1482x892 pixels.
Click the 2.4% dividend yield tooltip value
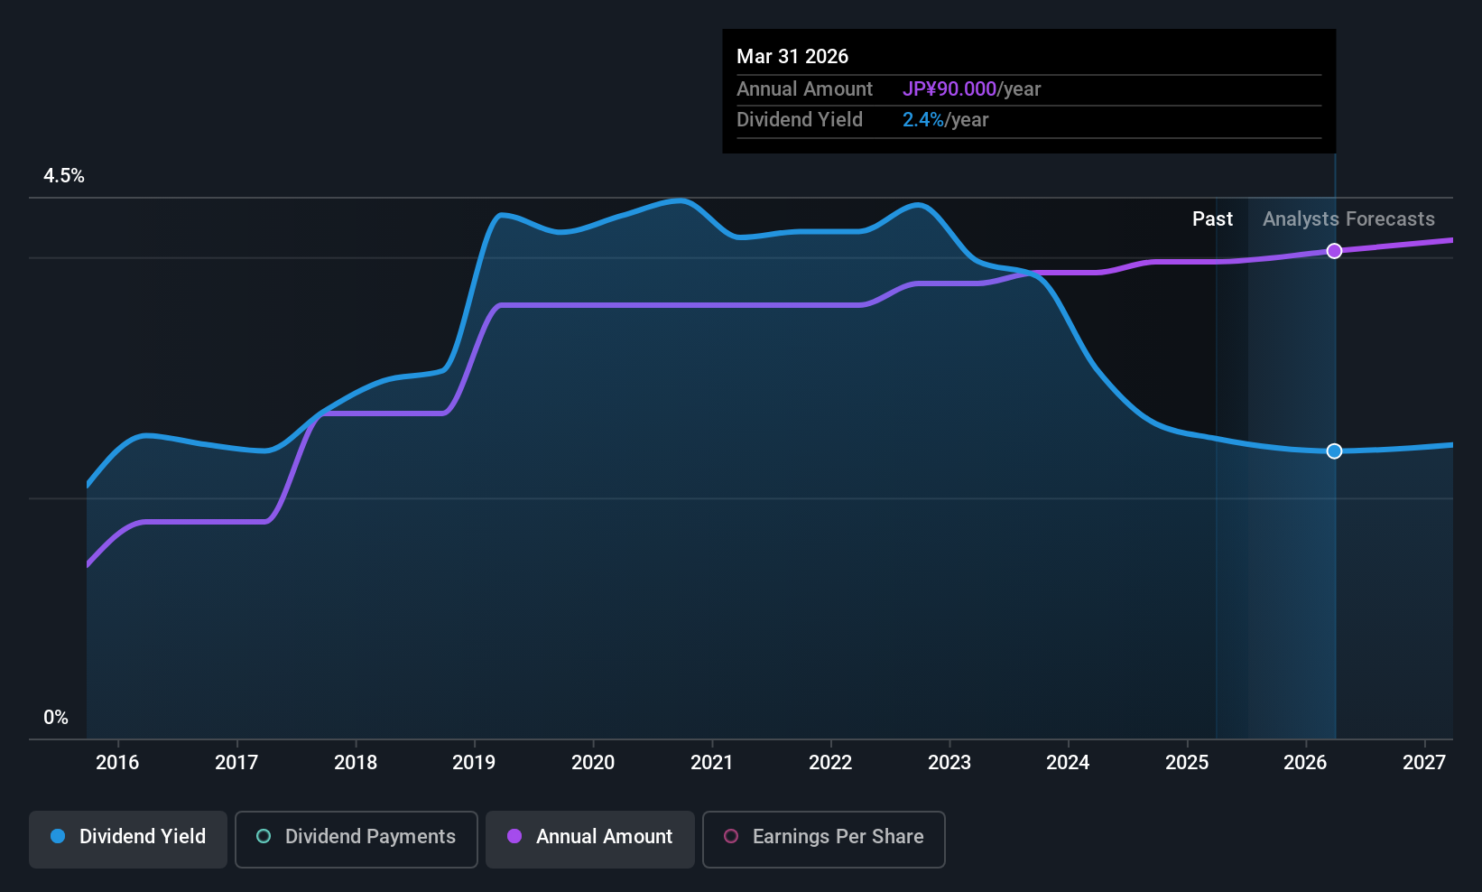click(x=923, y=120)
